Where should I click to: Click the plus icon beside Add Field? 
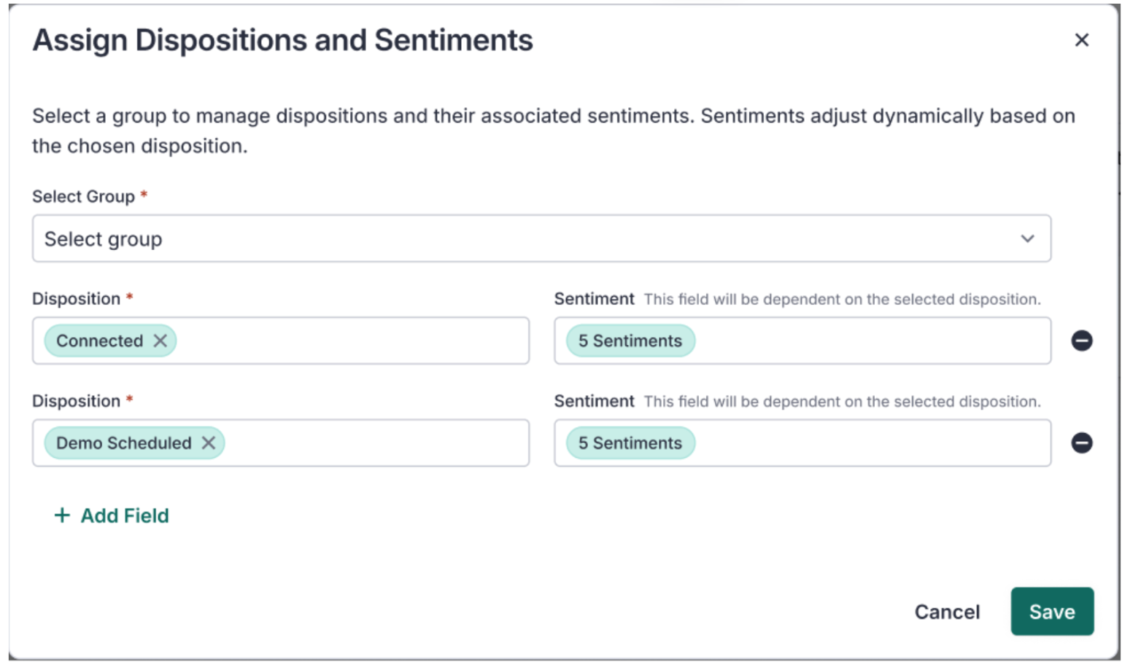[62, 515]
